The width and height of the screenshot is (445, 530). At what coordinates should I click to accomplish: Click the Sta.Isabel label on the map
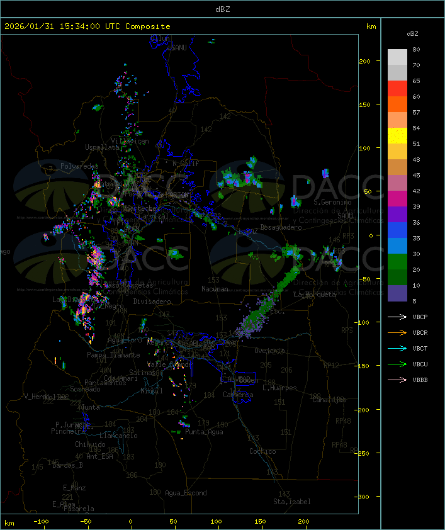point(291,502)
